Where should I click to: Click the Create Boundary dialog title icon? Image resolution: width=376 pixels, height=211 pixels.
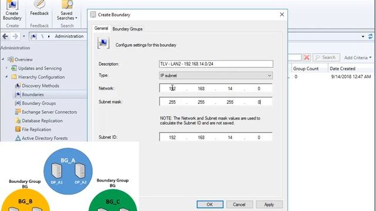[93, 15]
